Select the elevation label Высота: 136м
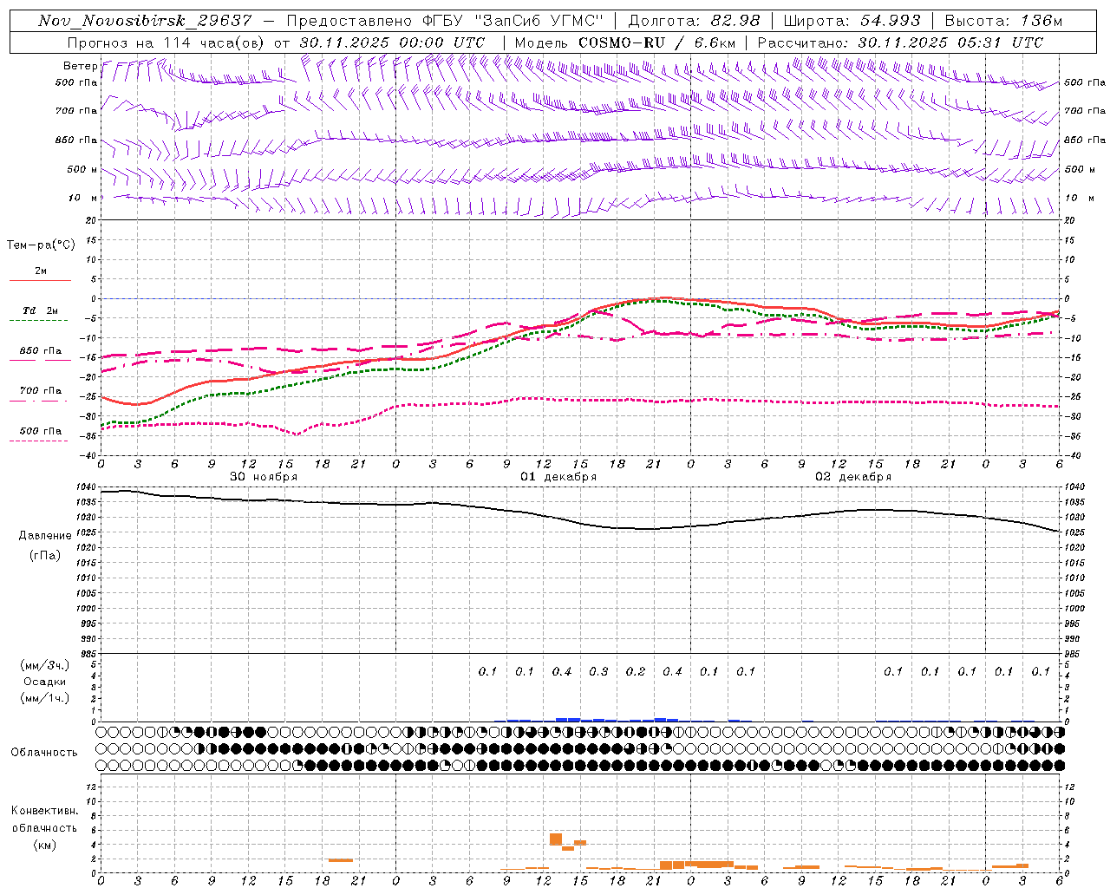The height and width of the screenshot is (888, 1110). point(1003,21)
